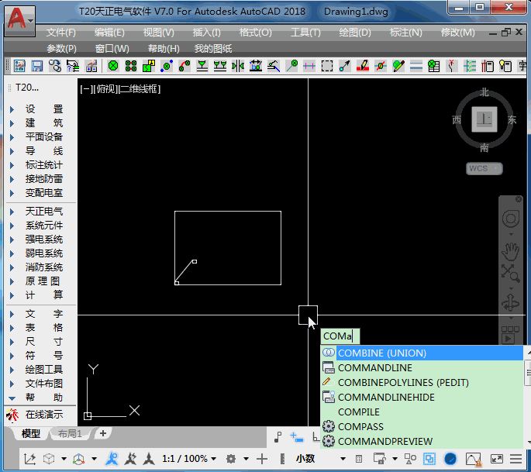Click the save floppy-disk toolbar icon
Viewport: 531px width, 472px height.
tap(37, 66)
